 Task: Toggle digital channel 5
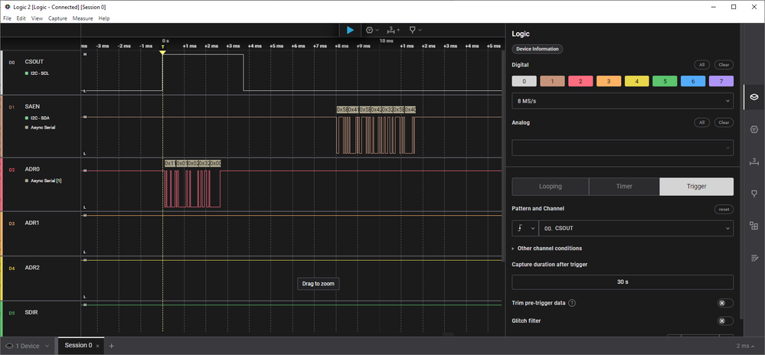(665, 81)
